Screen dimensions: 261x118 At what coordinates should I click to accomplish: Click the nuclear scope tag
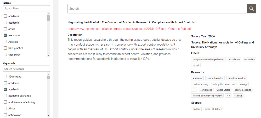196,109
